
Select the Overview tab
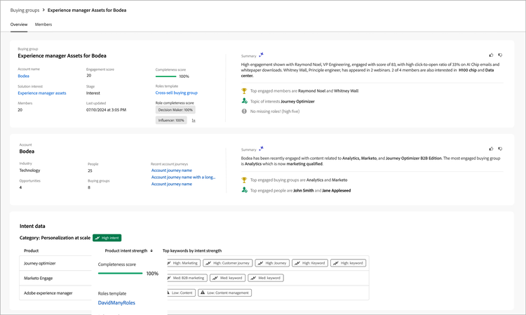point(19,25)
